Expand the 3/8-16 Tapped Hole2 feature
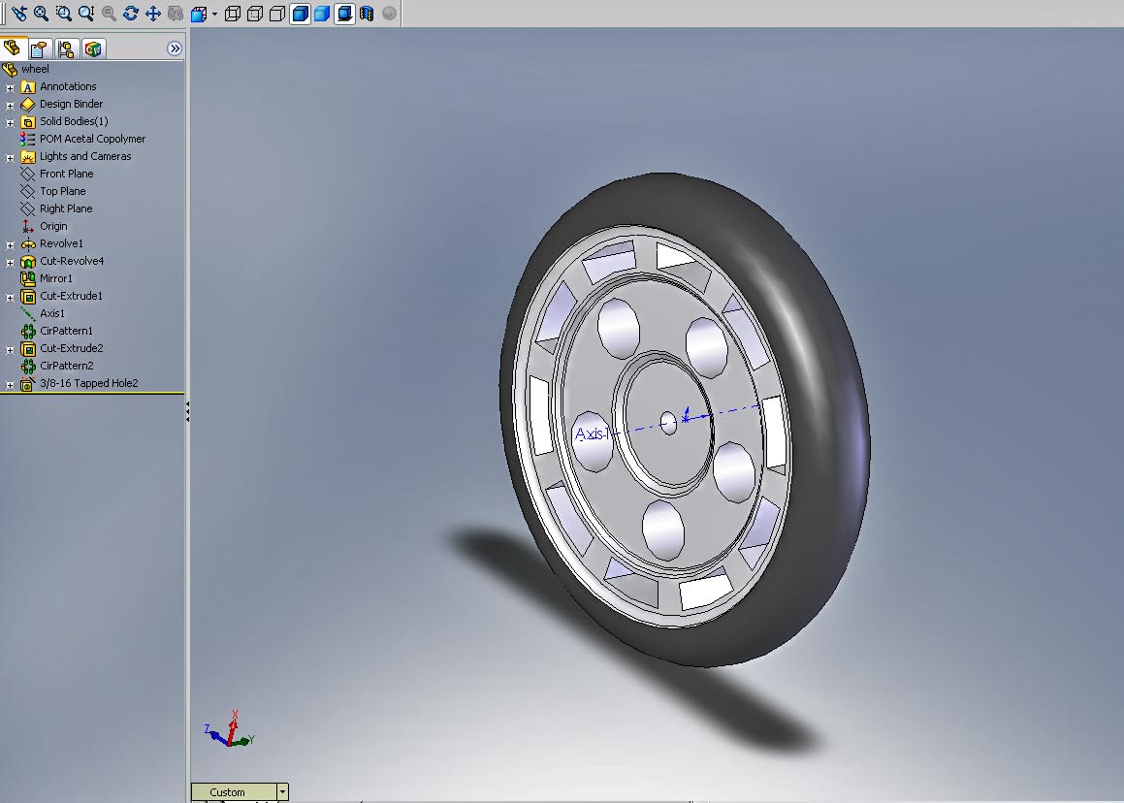This screenshot has width=1124, height=803. (10, 384)
